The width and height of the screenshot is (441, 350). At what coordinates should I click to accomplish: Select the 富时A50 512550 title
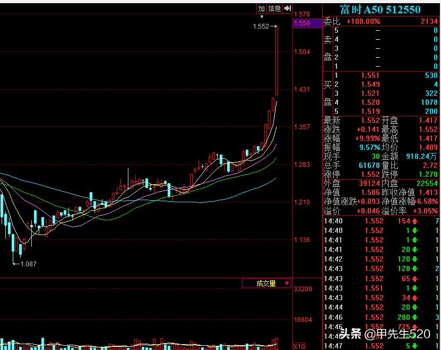(381, 10)
